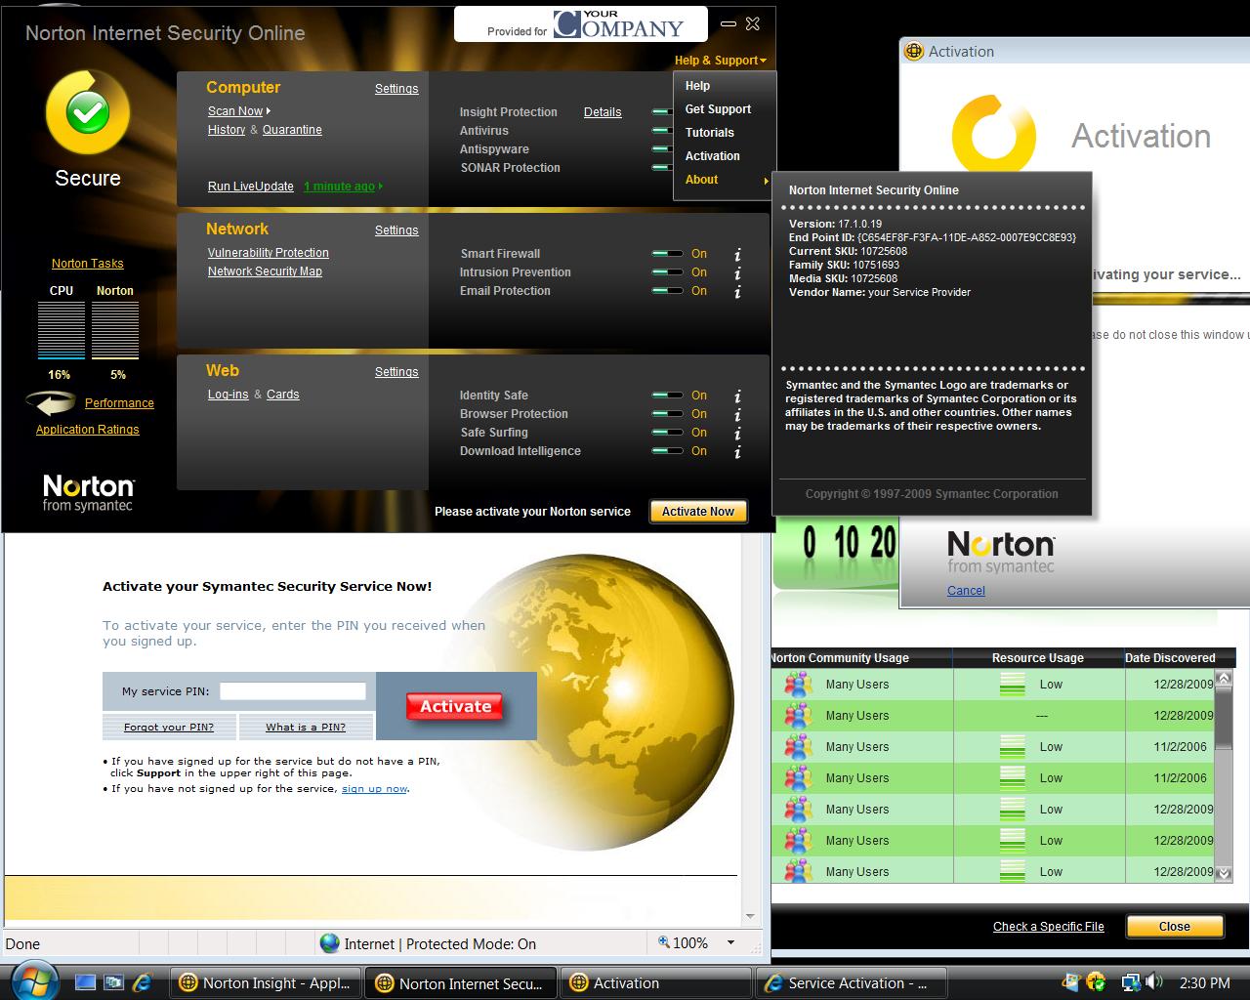Expand the Help & Support dropdown
The image size is (1250, 1000).
tap(720, 61)
